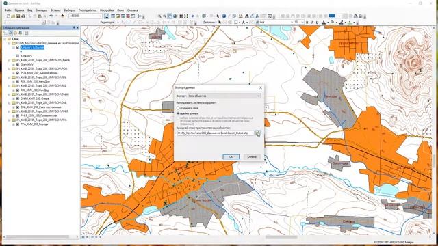Select the layer's source data radio button

click(178, 108)
